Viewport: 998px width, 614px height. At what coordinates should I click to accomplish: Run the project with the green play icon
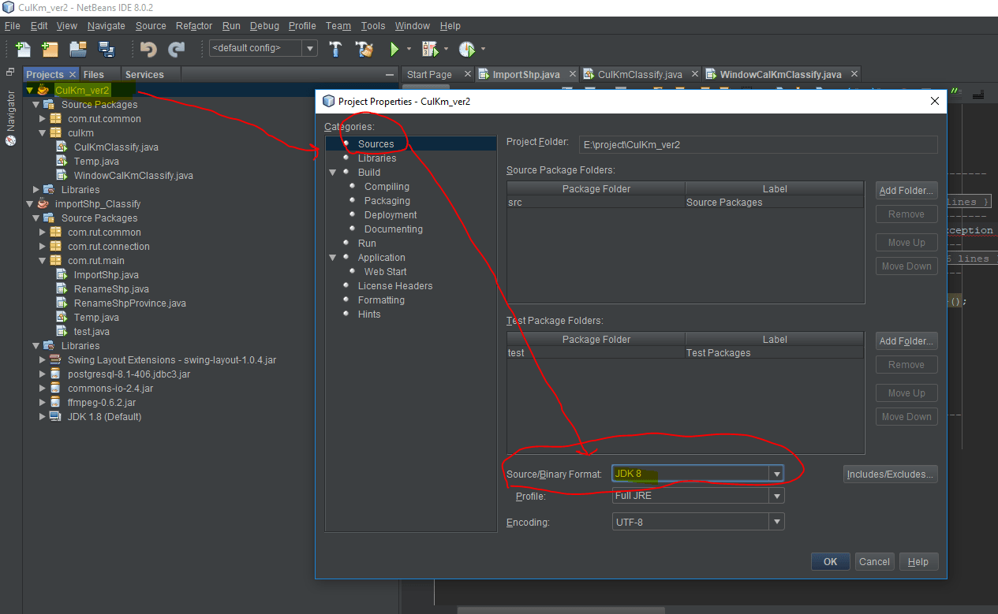point(393,49)
